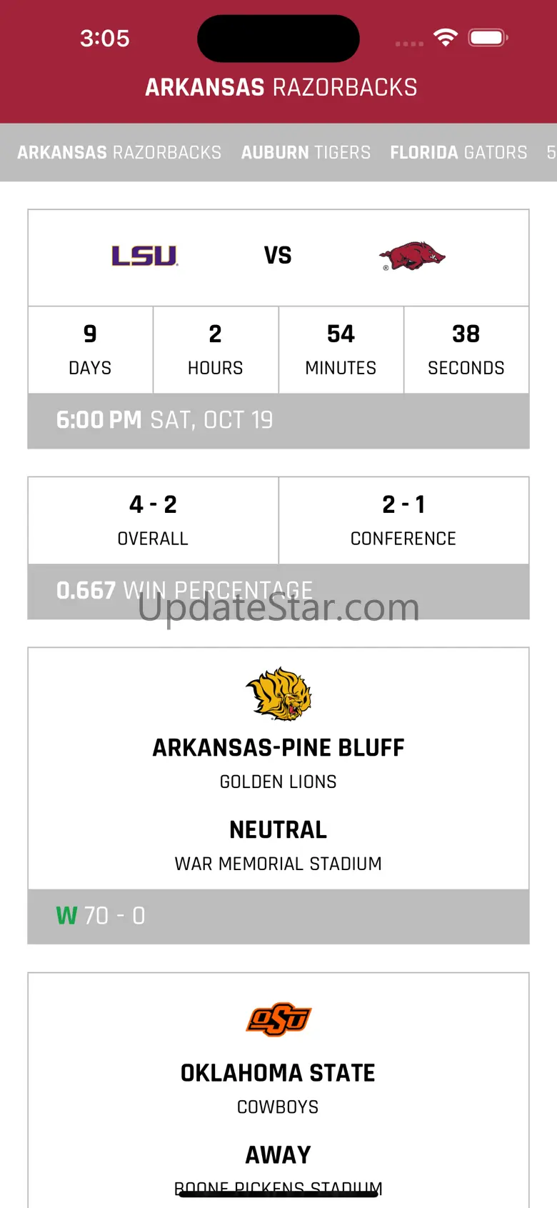This screenshot has width=557, height=1208.
Task: Open the 4 - 2 Overall record cell
Action: pos(153,520)
